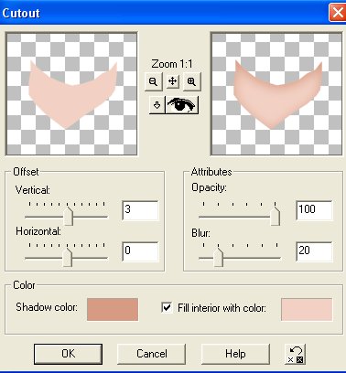
Task: Click the Cancel button
Action: pyautogui.click(x=152, y=354)
